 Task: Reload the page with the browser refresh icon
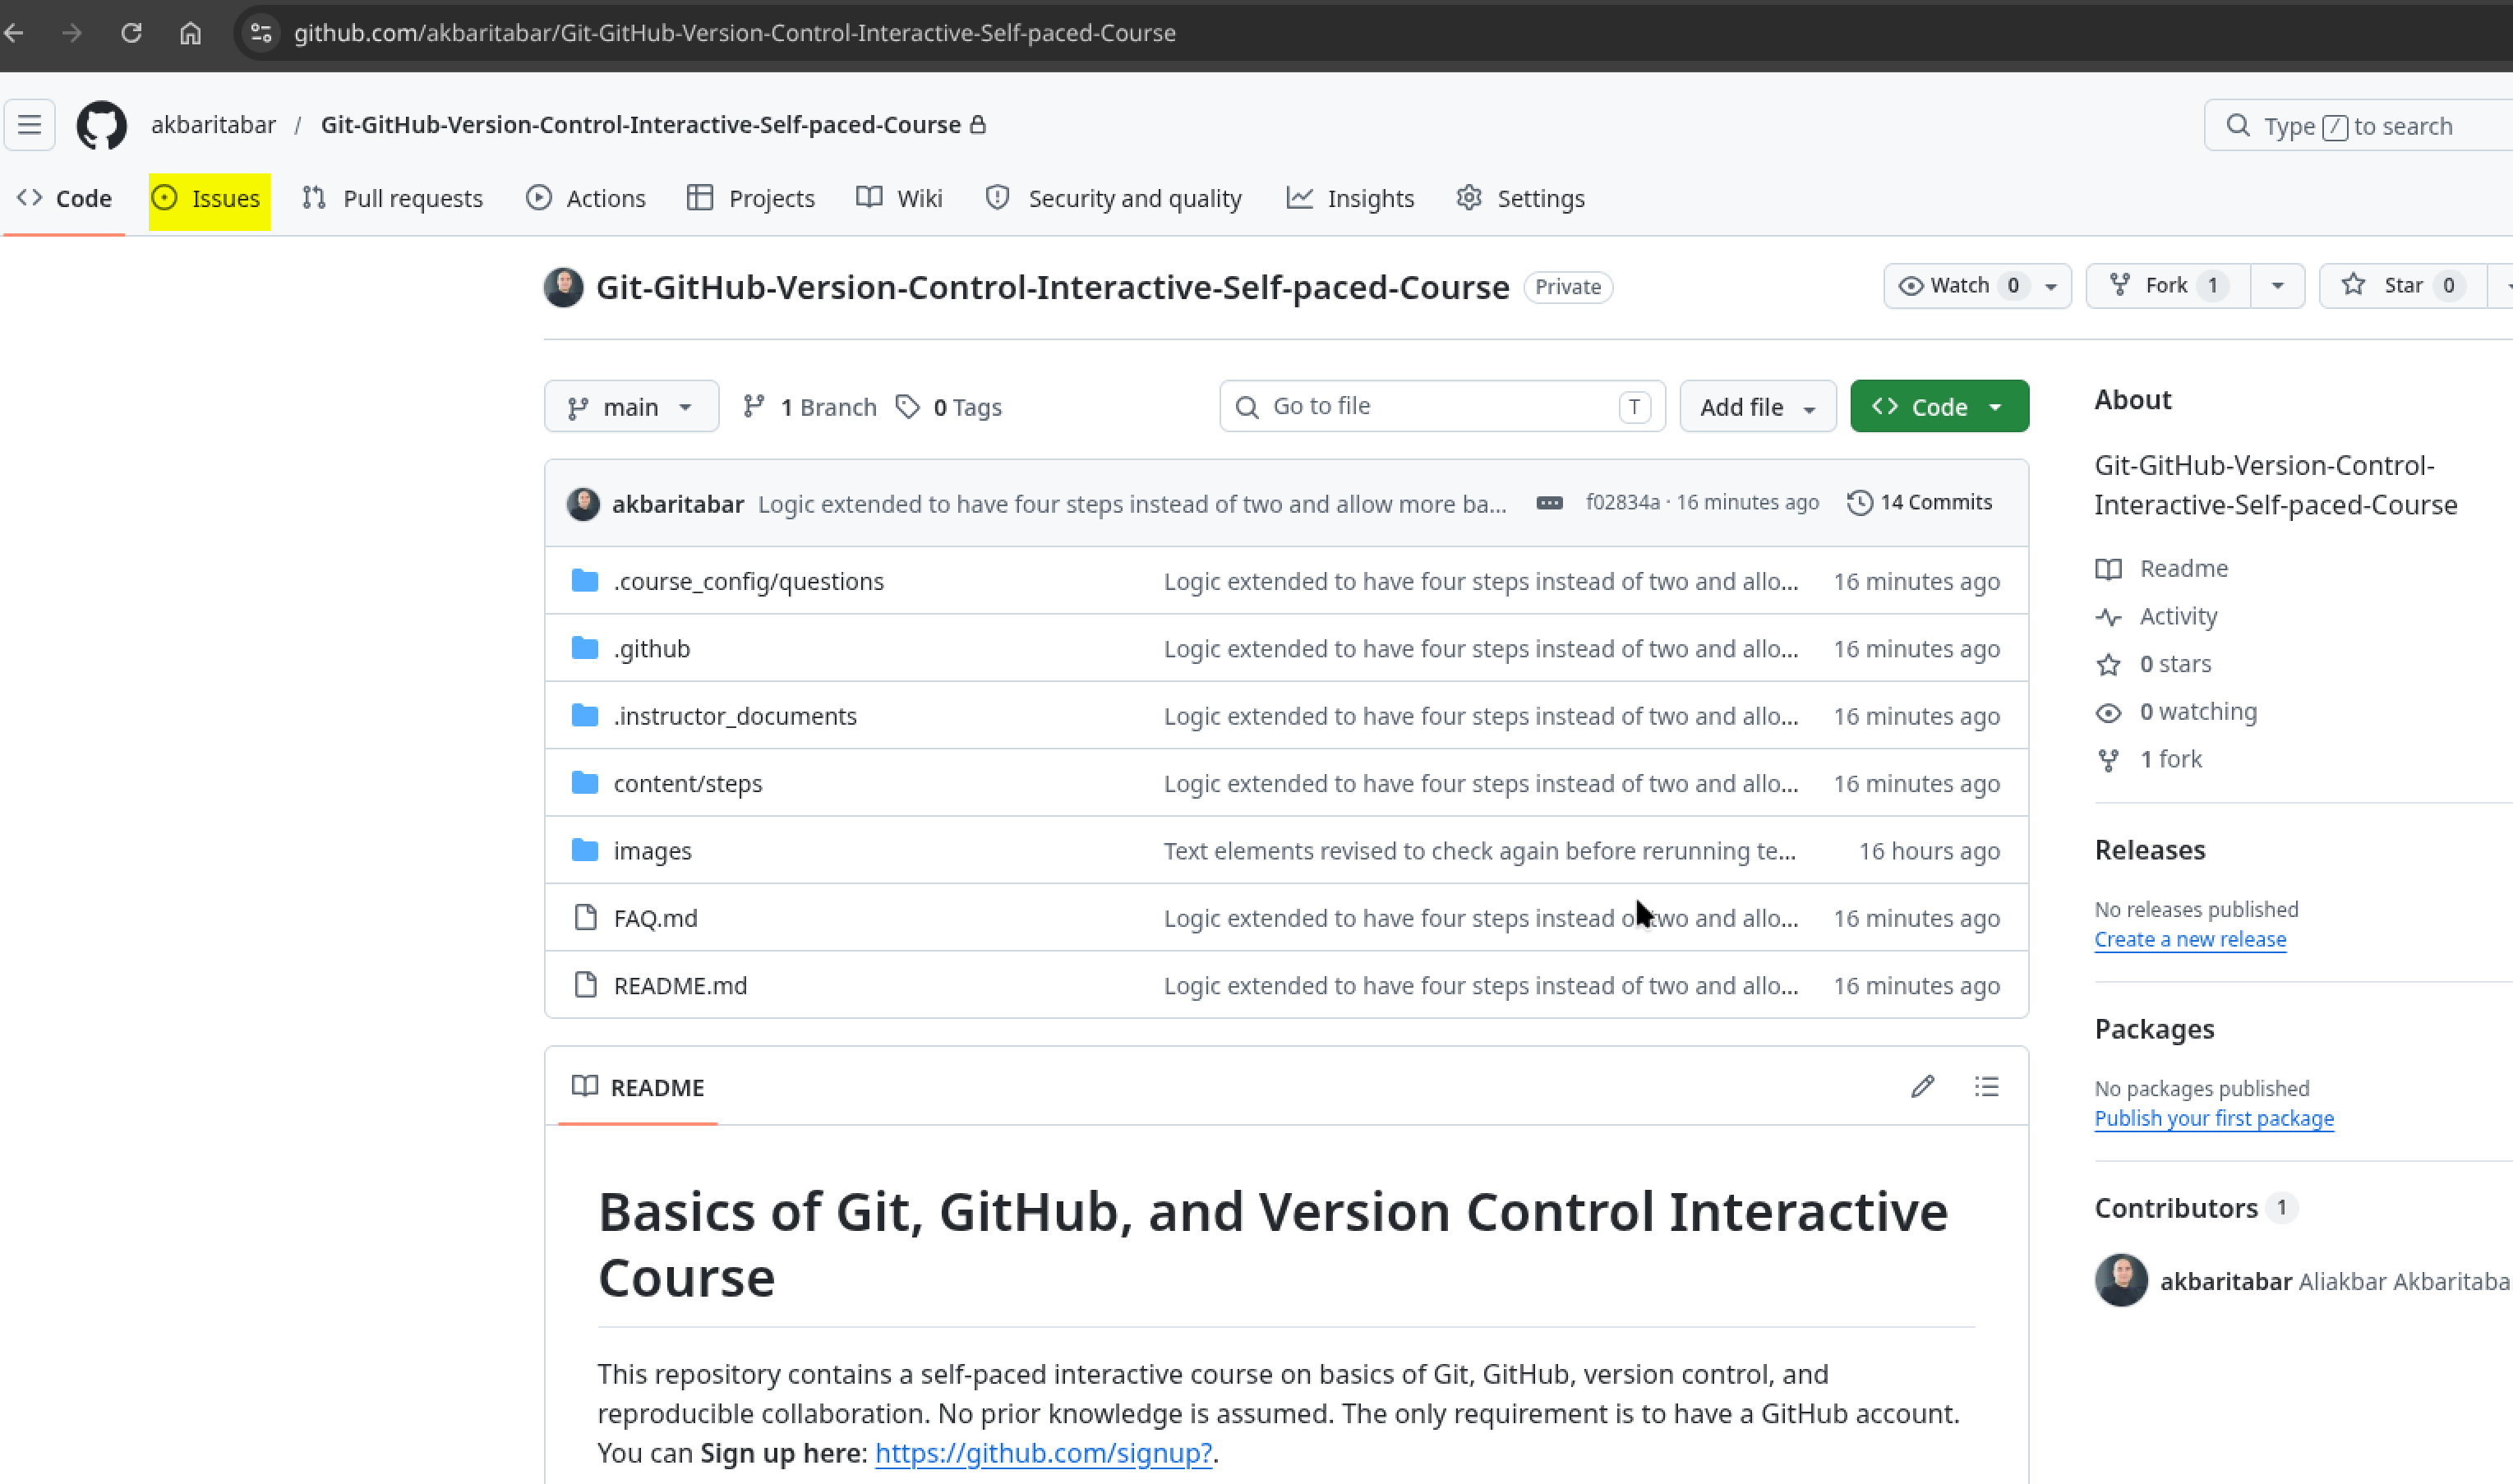pos(131,33)
